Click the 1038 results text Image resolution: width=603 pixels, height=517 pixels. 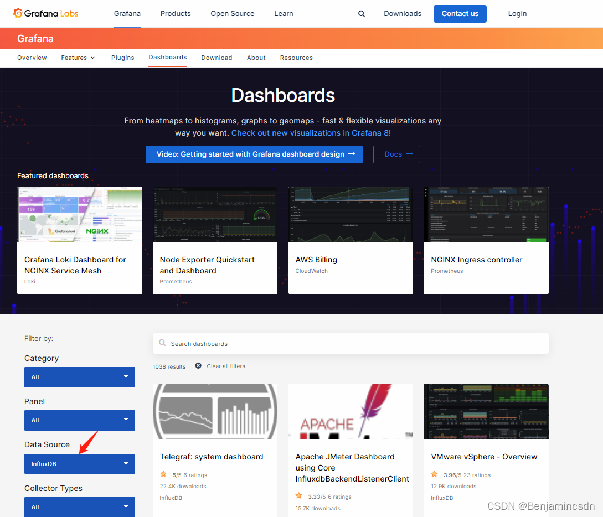tap(169, 366)
